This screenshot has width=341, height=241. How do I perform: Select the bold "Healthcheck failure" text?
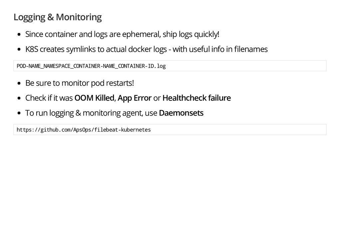196,98
